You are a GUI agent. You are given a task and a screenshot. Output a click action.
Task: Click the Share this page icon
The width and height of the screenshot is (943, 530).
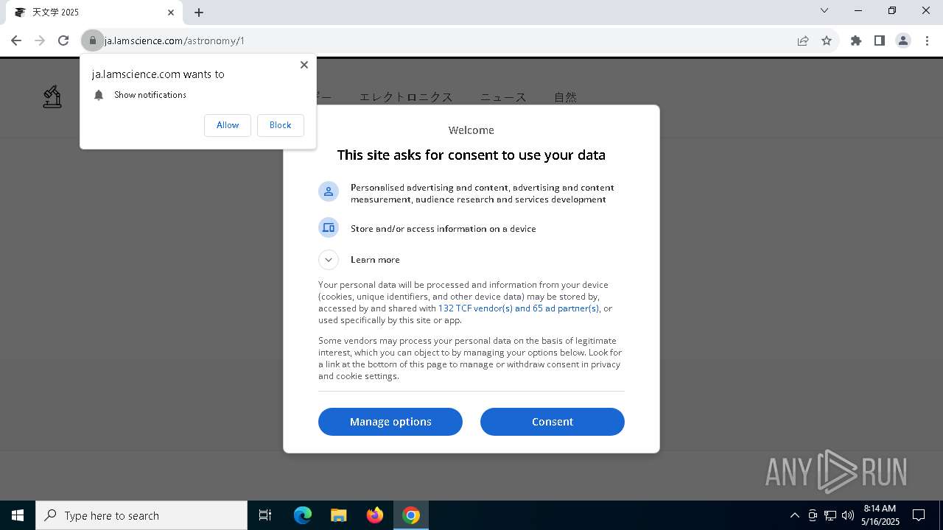[x=803, y=40]
